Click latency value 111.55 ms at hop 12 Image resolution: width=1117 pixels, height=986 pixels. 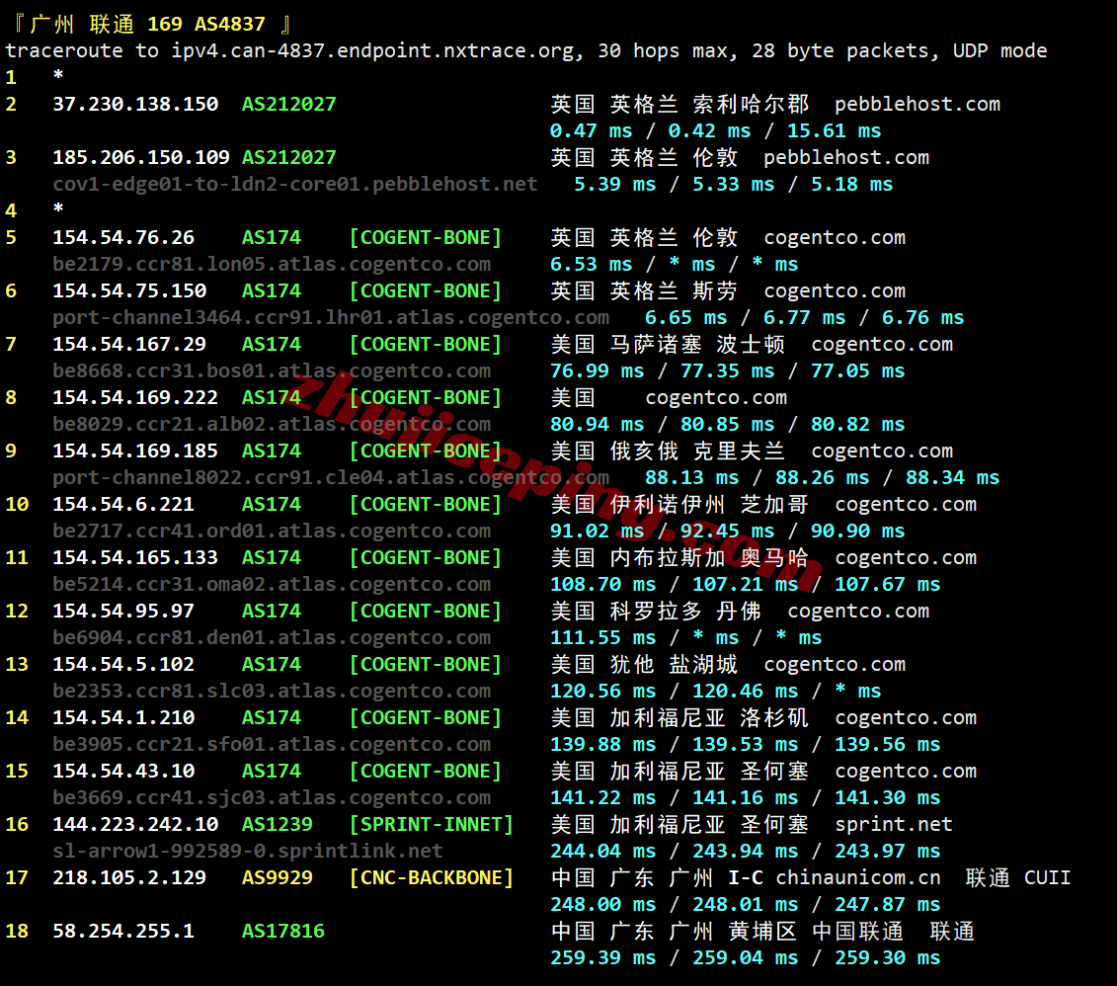point(603,638)
